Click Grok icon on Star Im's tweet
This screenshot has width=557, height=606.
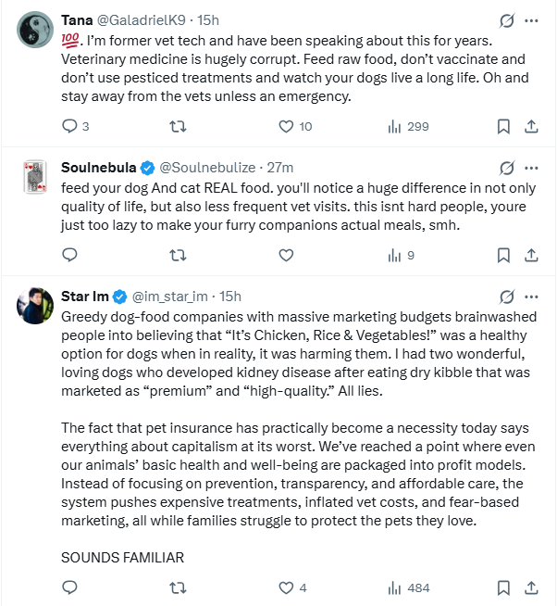pyautogui.click(x=506, y=297)
